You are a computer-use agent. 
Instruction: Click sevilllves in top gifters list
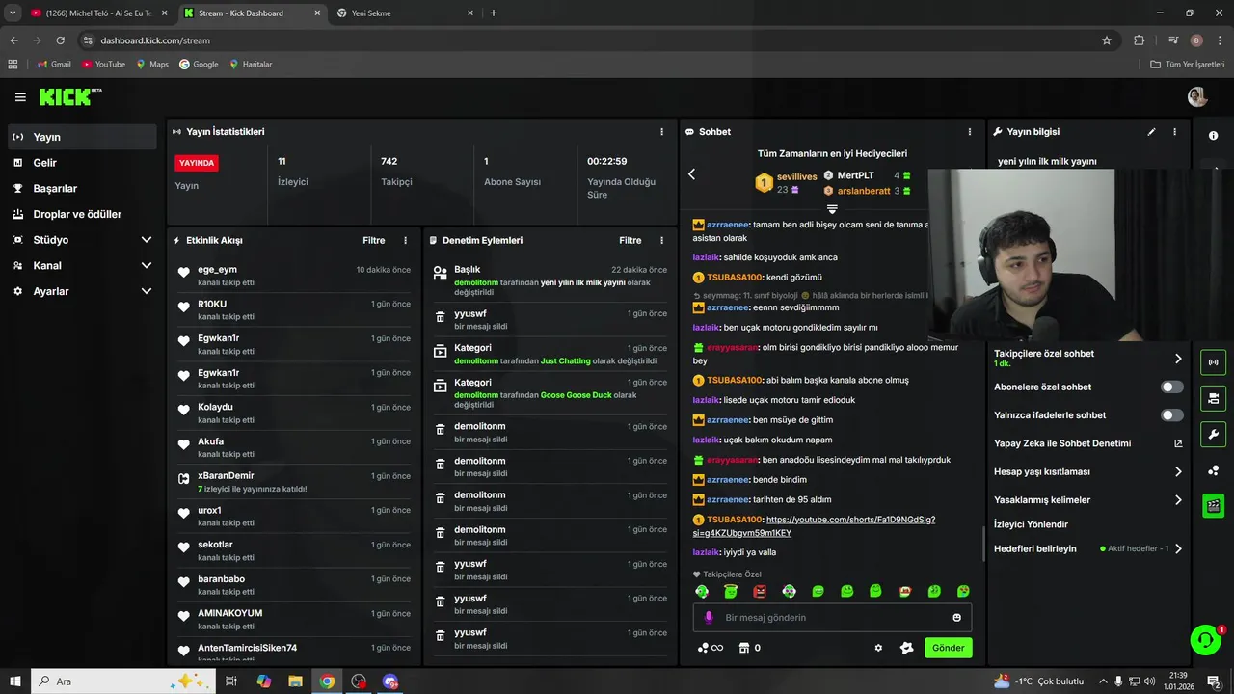[x=796, y=177]
